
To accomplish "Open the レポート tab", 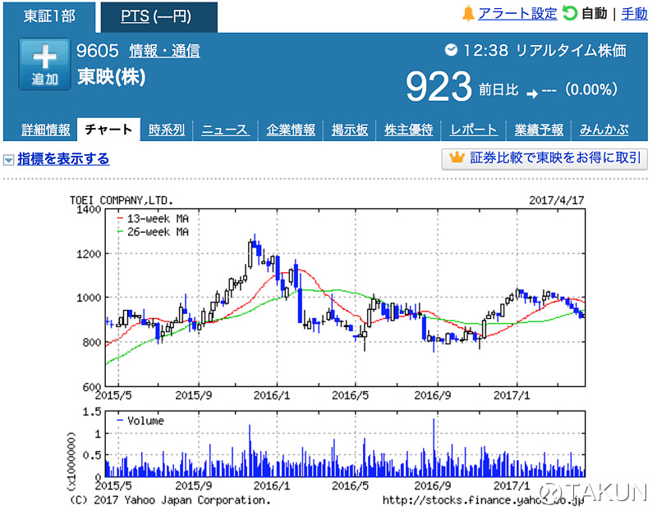I will pyautogui.click(x=474, y=130).
